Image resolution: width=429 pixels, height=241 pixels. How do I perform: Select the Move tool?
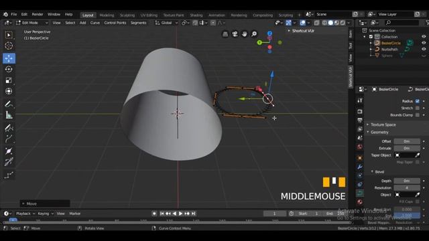click(9, 58)
